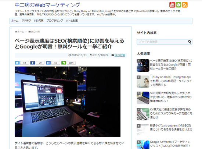
Task: Click the green Feedly follow icon
Action: pyautogui.click(x=178, y=5)
